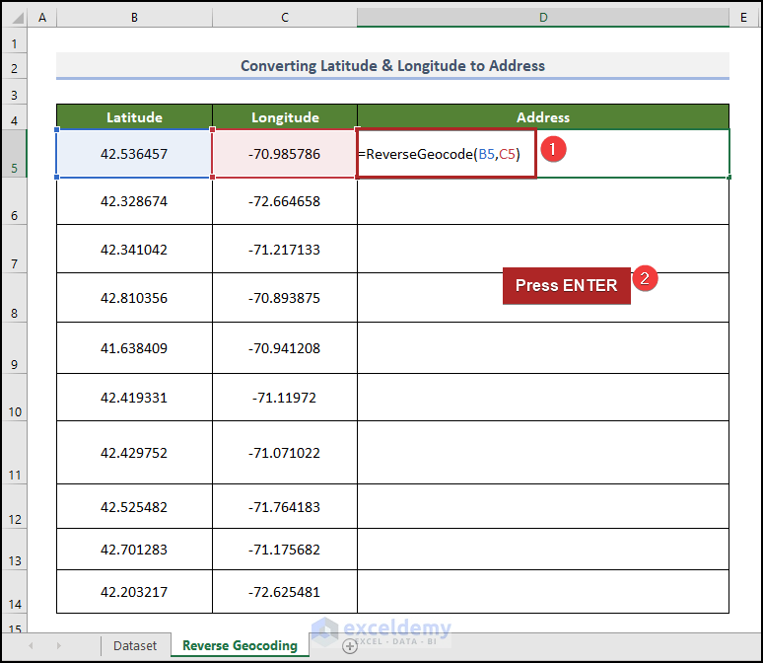Select row 7 header
This screenshot has height=663, width=763.
(14, 249)
